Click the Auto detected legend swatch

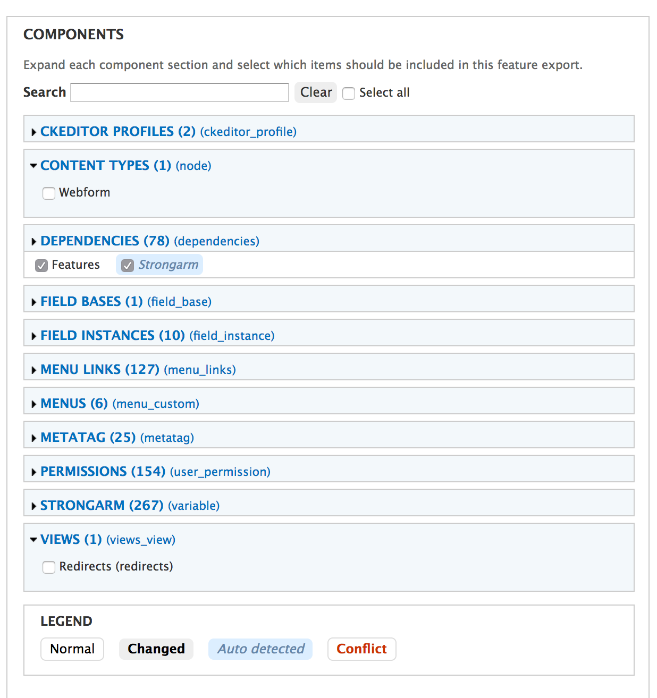(260, 649)
